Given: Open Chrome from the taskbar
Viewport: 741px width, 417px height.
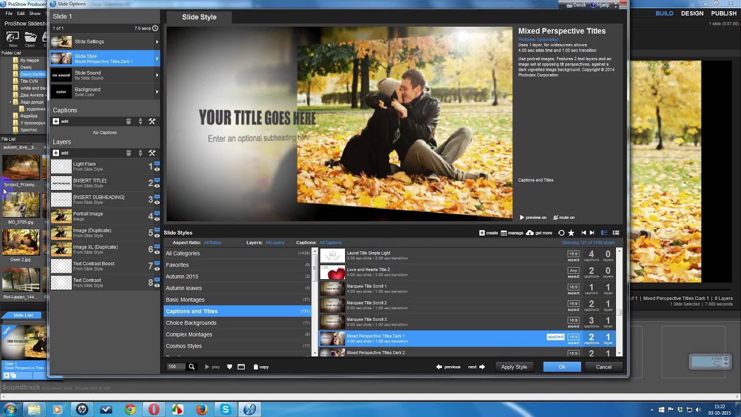Looking at the screenshot, I should point(130,409).
